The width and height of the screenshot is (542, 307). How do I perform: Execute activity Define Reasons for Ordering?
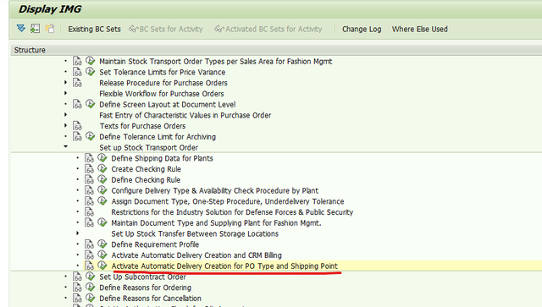91,287
